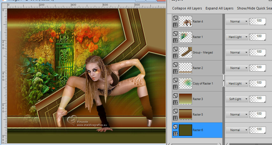Click the layer type icon of Raster 2
The image size is (272, 145).
tap(175, 65)
